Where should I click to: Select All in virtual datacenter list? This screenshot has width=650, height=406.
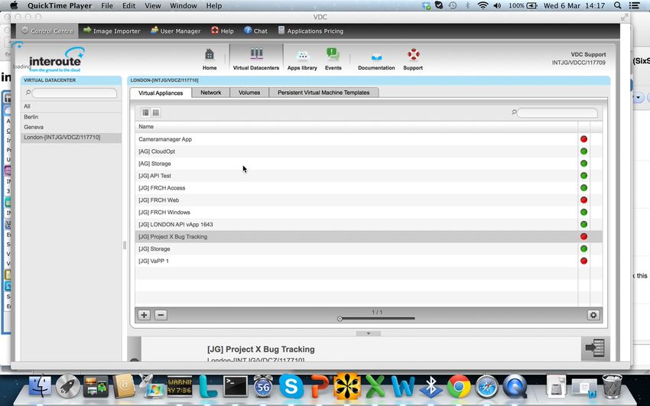71,106
